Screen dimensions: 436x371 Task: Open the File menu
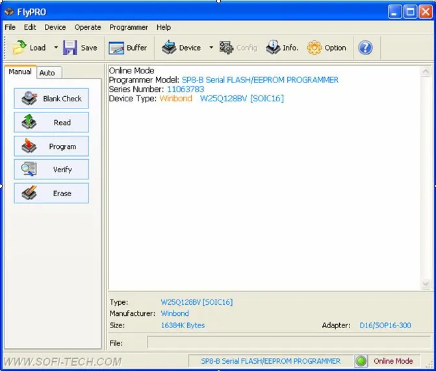click(x=10, y=27)
